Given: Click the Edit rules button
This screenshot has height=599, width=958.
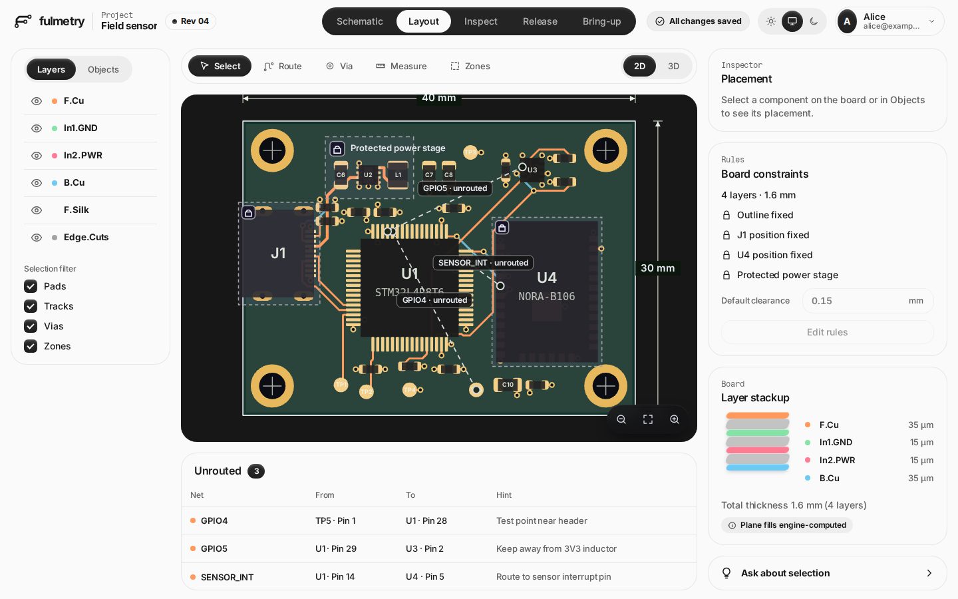Looking at the screenshot, I should point(827,332).
